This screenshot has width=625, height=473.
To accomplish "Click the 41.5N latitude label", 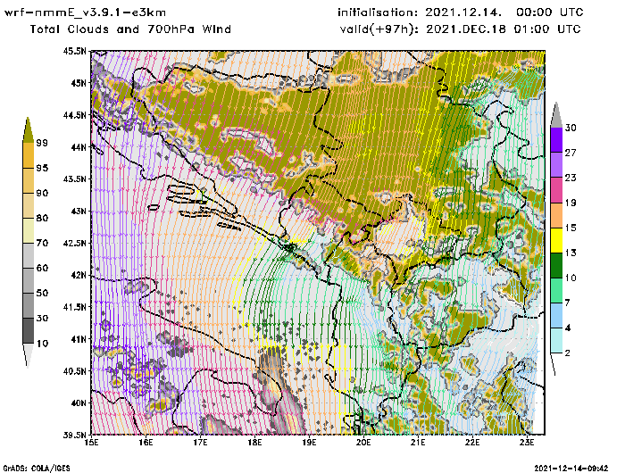I will click(x=74, y=307).
